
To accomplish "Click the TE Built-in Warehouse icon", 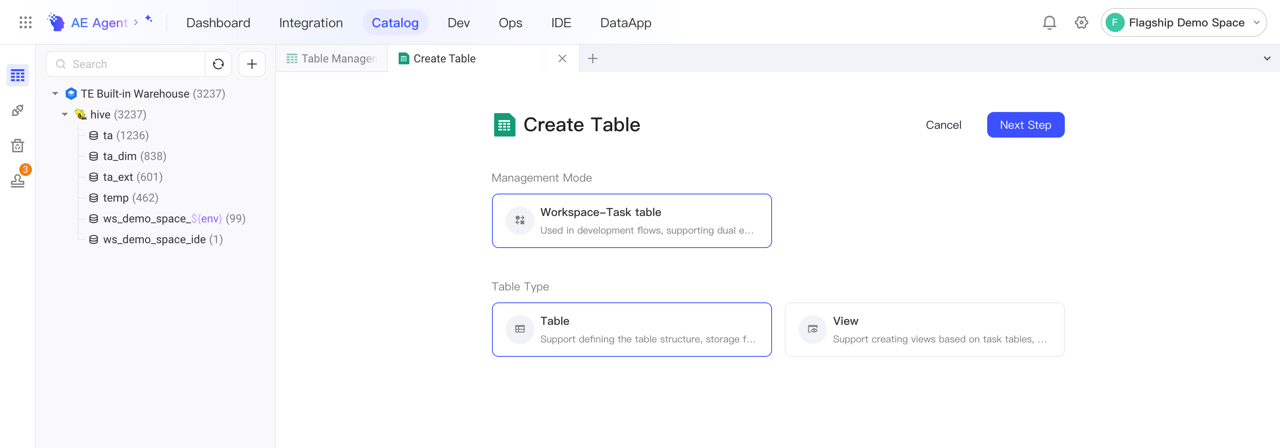I will click(x=71, y=93).
